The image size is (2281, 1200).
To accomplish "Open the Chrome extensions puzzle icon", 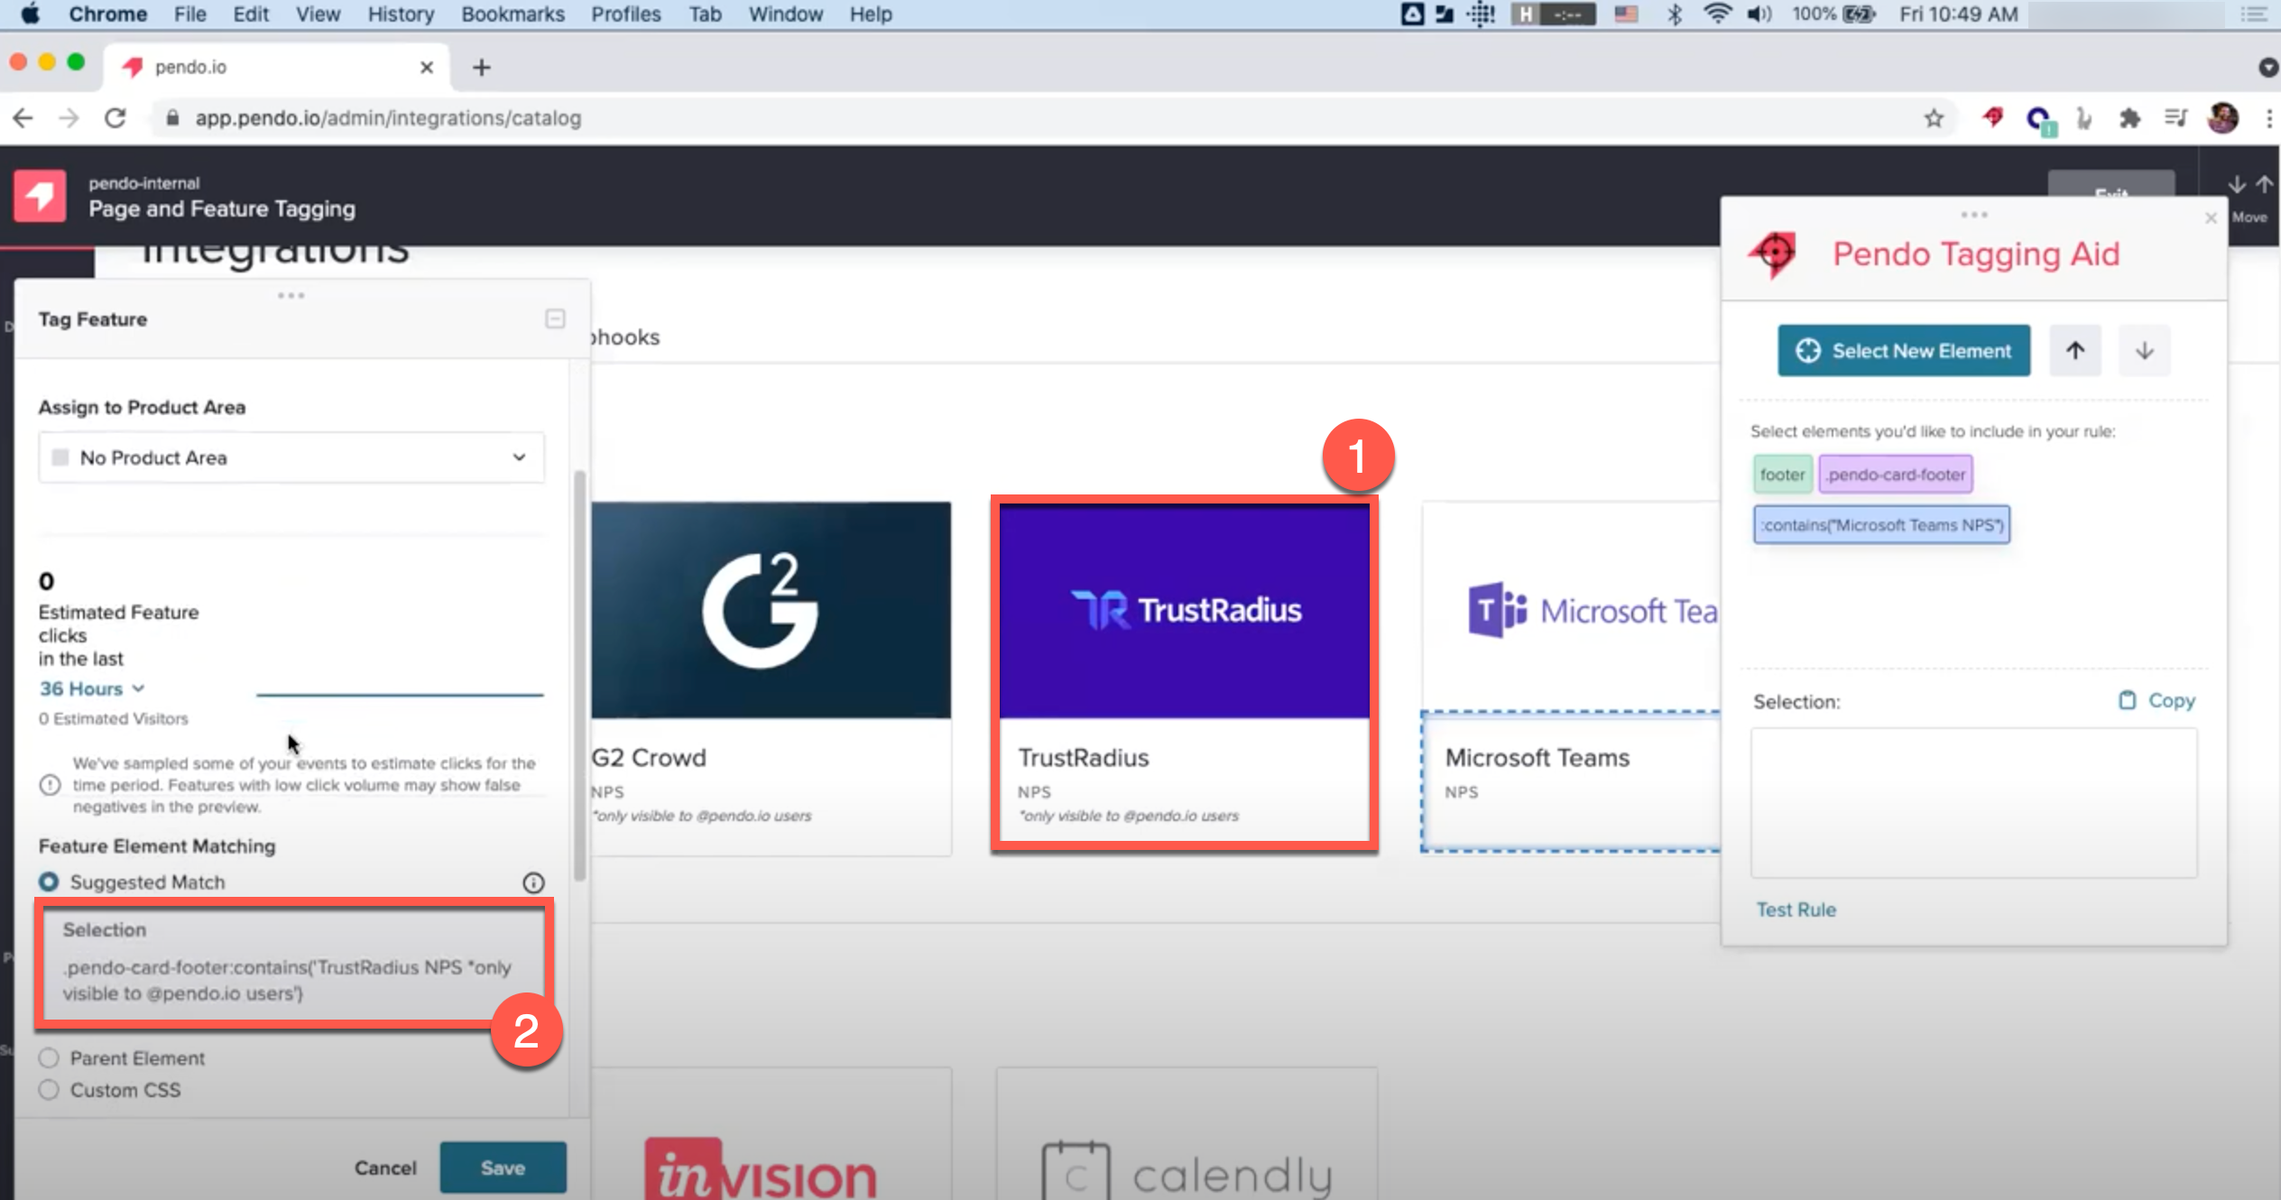I will tap(2129, 118).
